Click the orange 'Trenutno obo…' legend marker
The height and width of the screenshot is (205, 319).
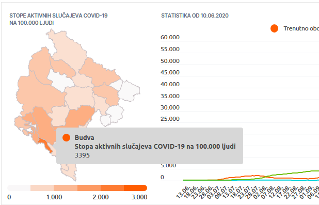coord(274,28)
